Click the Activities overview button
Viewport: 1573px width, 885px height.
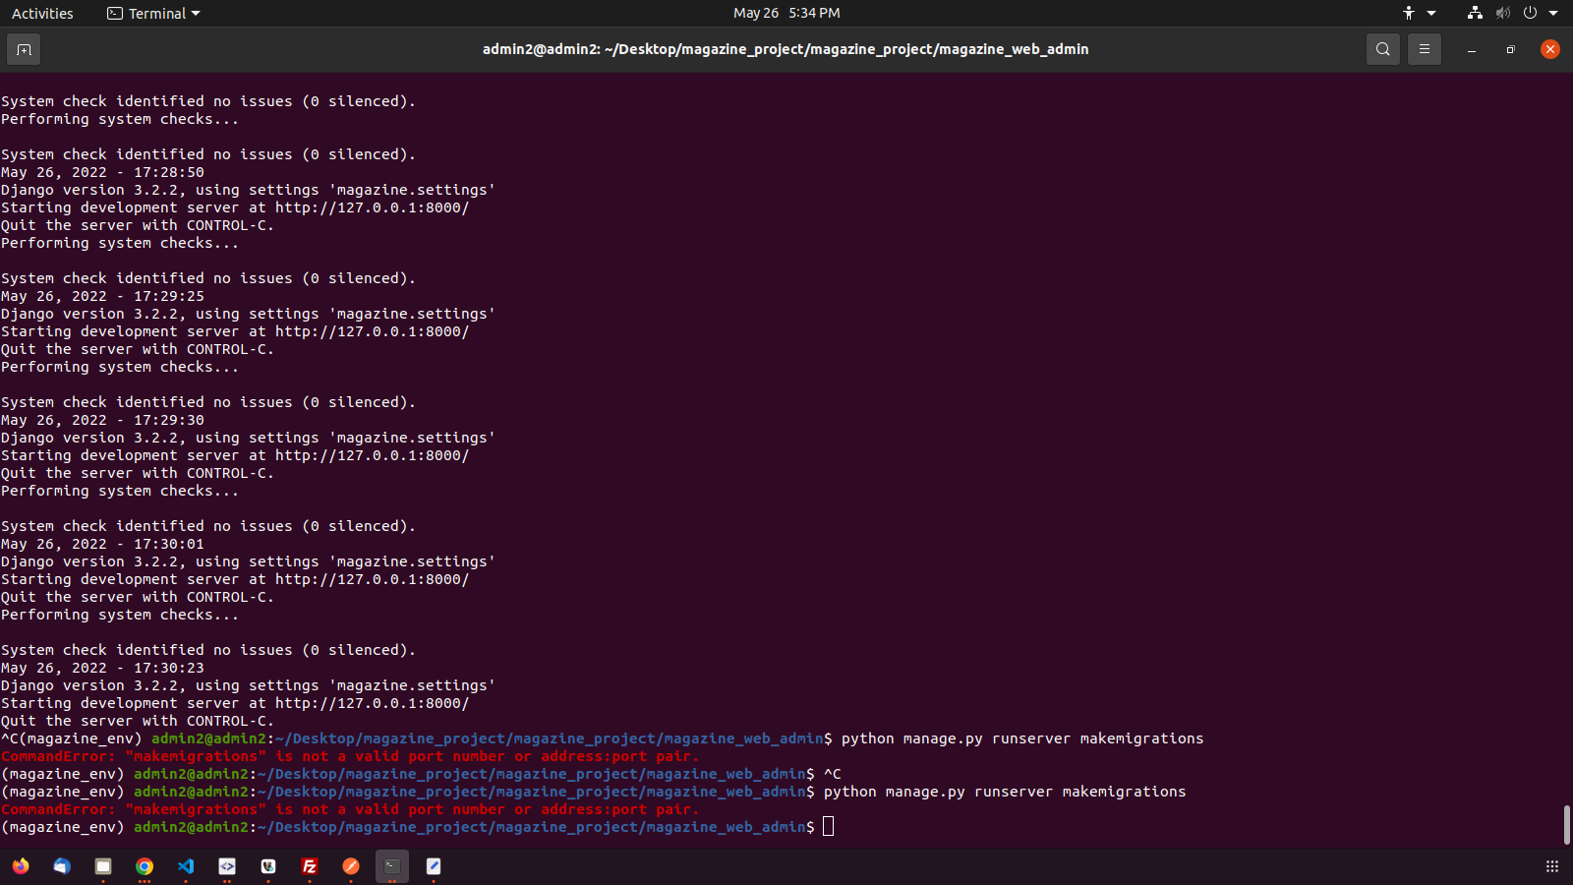42,14
